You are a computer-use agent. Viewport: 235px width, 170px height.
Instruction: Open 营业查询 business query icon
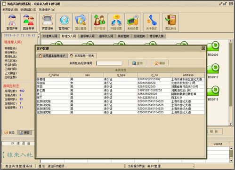pos(81,22)
